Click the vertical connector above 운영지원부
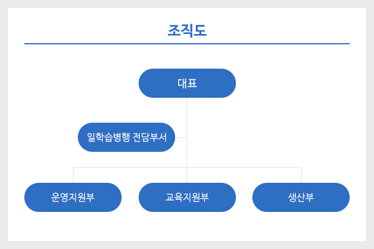374x249 pixels. coord(73,175)
